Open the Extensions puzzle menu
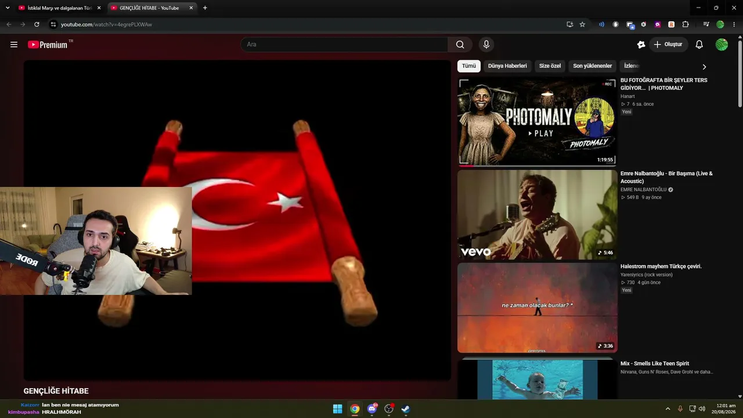Viewport: 743px width, 418px height. click(686, 24)
